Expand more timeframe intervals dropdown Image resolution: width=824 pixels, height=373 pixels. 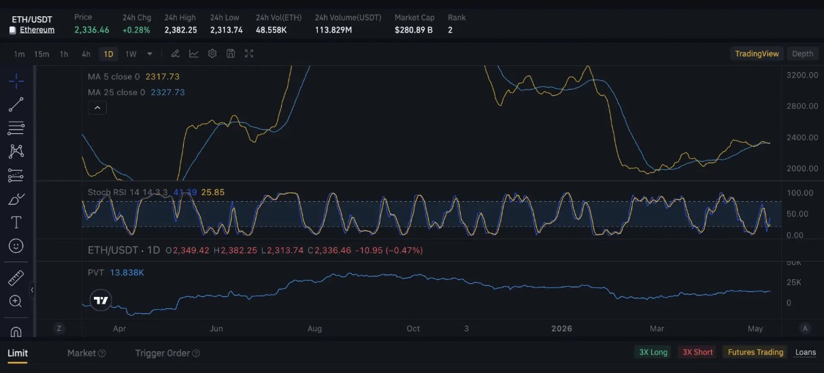point(150,54)
